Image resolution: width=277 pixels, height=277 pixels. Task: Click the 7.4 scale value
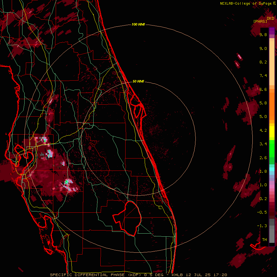click(263, 76)
